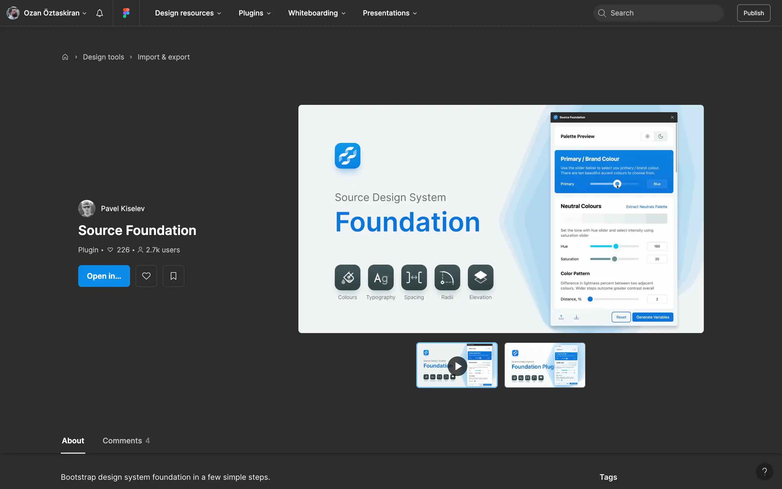The height and width of the screenshot is (489, 782).
Task: Click the Primary colour slider handle
Action: 617,184
